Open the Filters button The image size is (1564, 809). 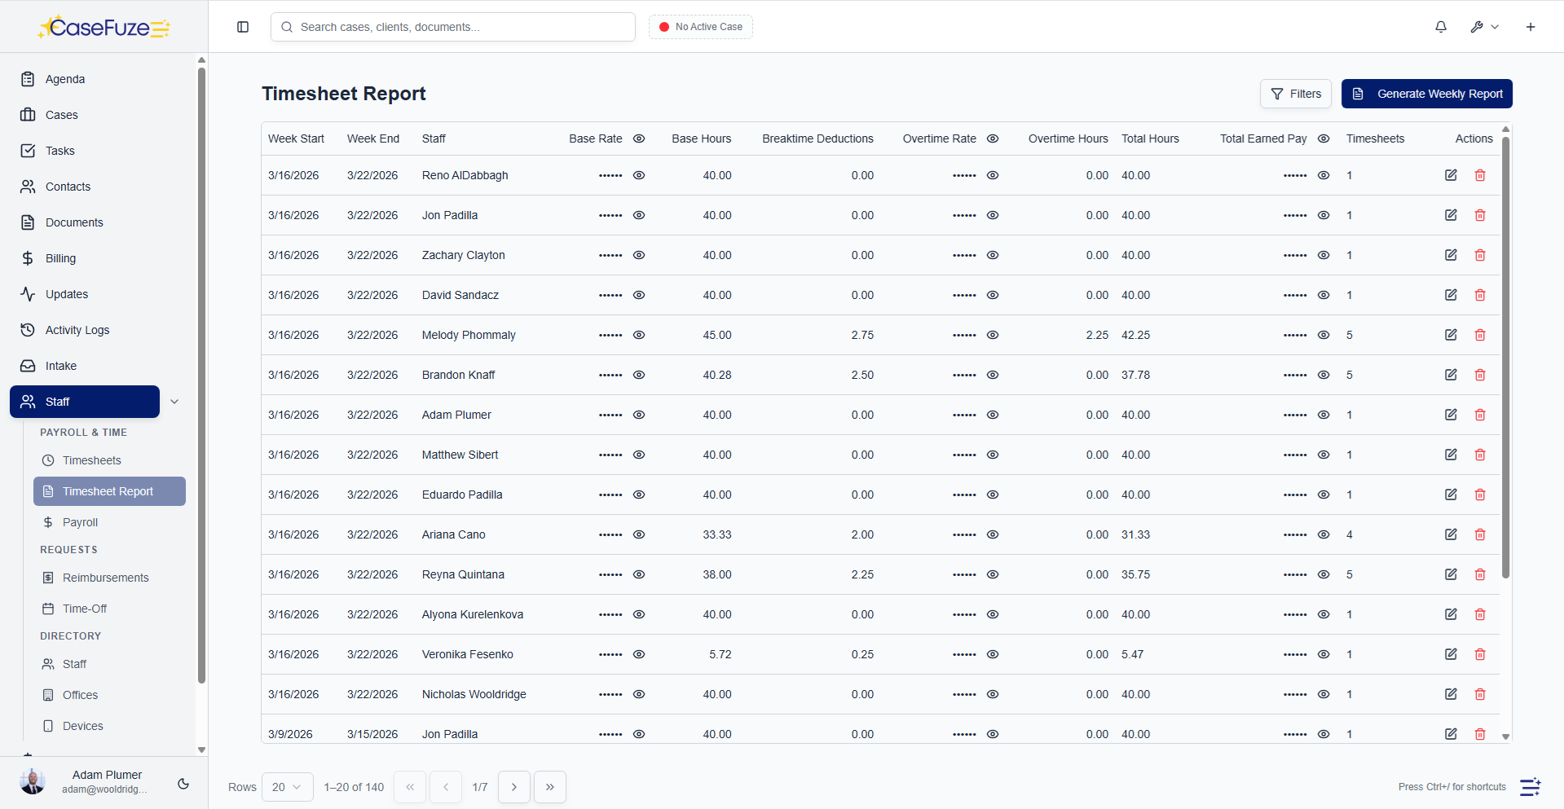1295,94
